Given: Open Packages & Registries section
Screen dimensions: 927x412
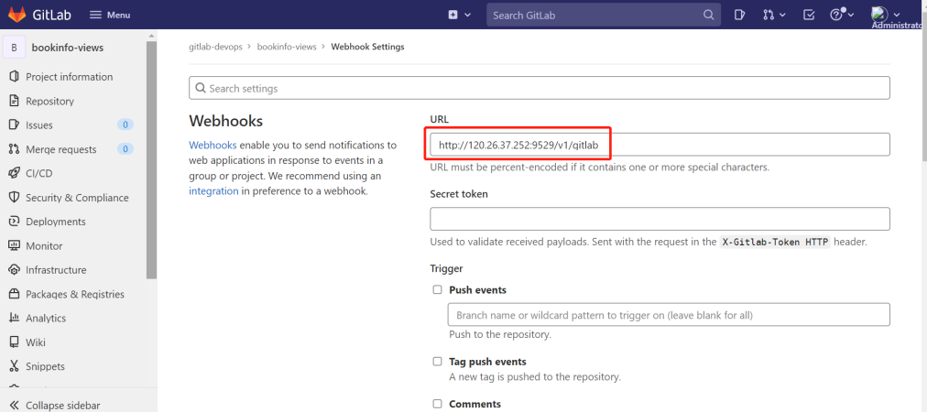Looking at the screenshot, I should point(75,295).
